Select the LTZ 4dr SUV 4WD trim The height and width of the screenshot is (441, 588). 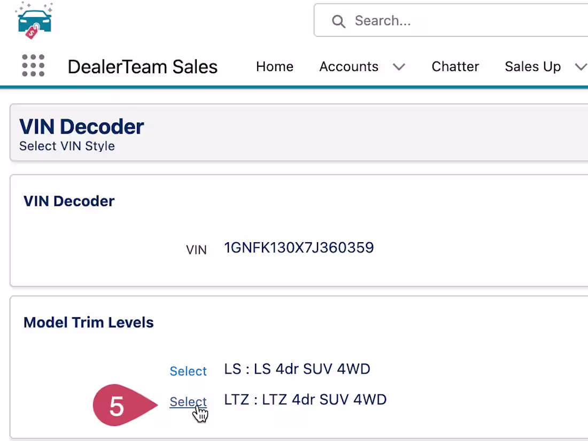click(x=188, y=401)
